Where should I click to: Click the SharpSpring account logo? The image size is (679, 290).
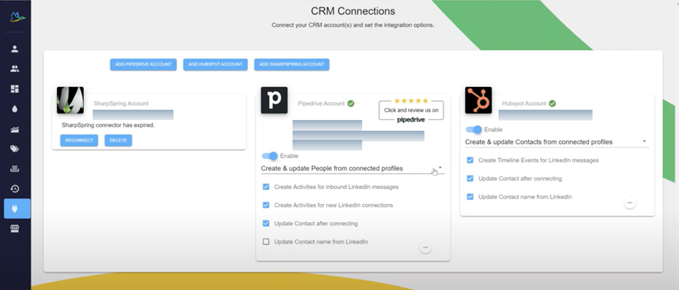pyautogui.click(x=70, y=100)
